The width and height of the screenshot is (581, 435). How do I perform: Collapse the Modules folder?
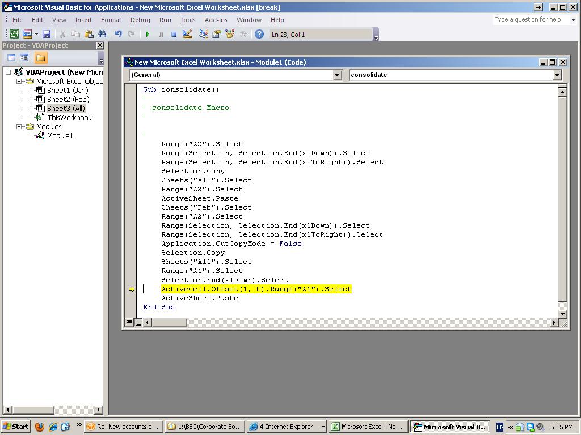(19, 126)
